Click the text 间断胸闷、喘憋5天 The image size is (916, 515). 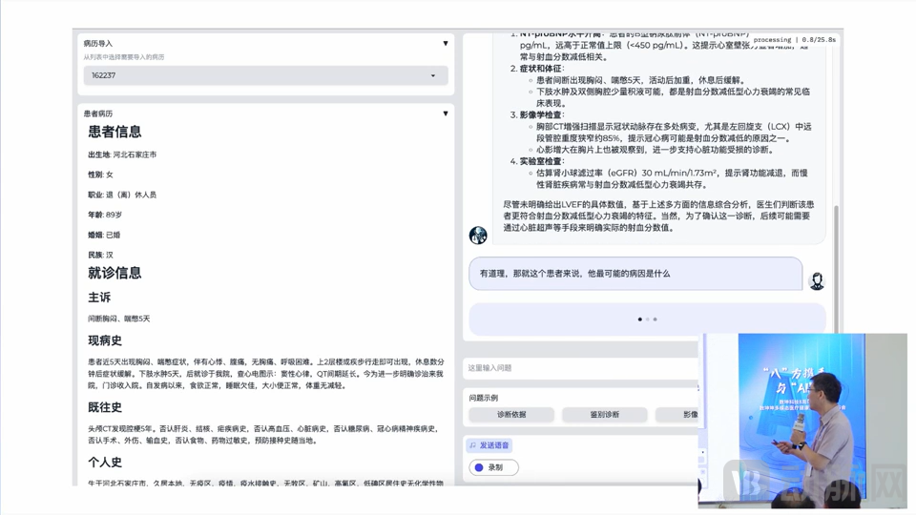[x=119, y=319]
